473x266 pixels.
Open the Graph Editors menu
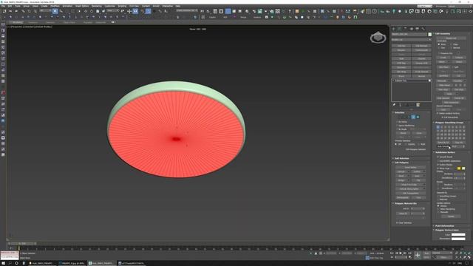[82, 6]
